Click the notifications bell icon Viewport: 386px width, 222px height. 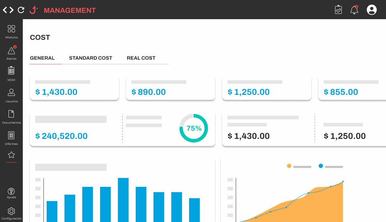(354, 10)
